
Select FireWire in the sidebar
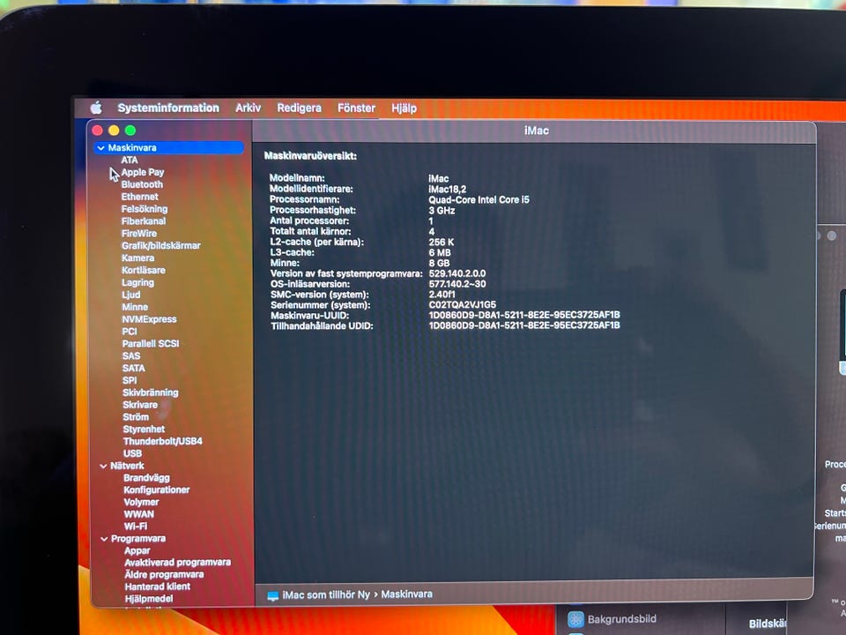point(139,233)
